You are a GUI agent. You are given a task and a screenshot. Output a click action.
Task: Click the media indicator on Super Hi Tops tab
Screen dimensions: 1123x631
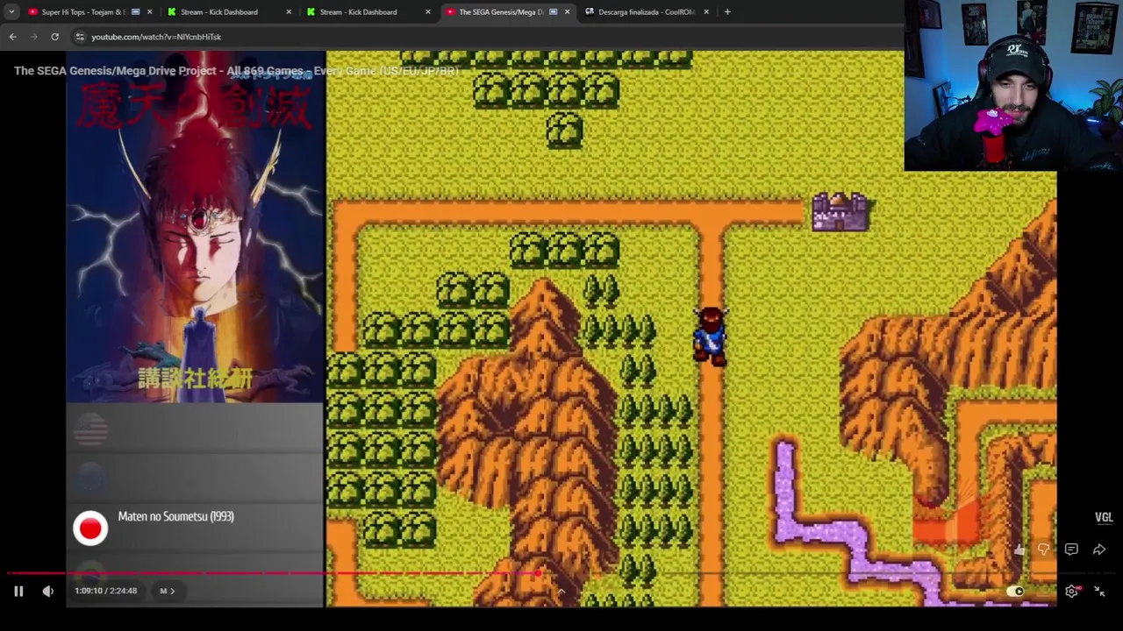coord(135,11)
